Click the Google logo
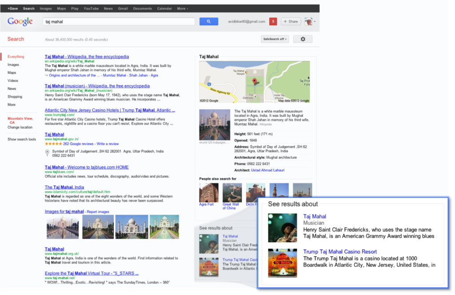Screen dimensions: 455x295 pos(20,21)
